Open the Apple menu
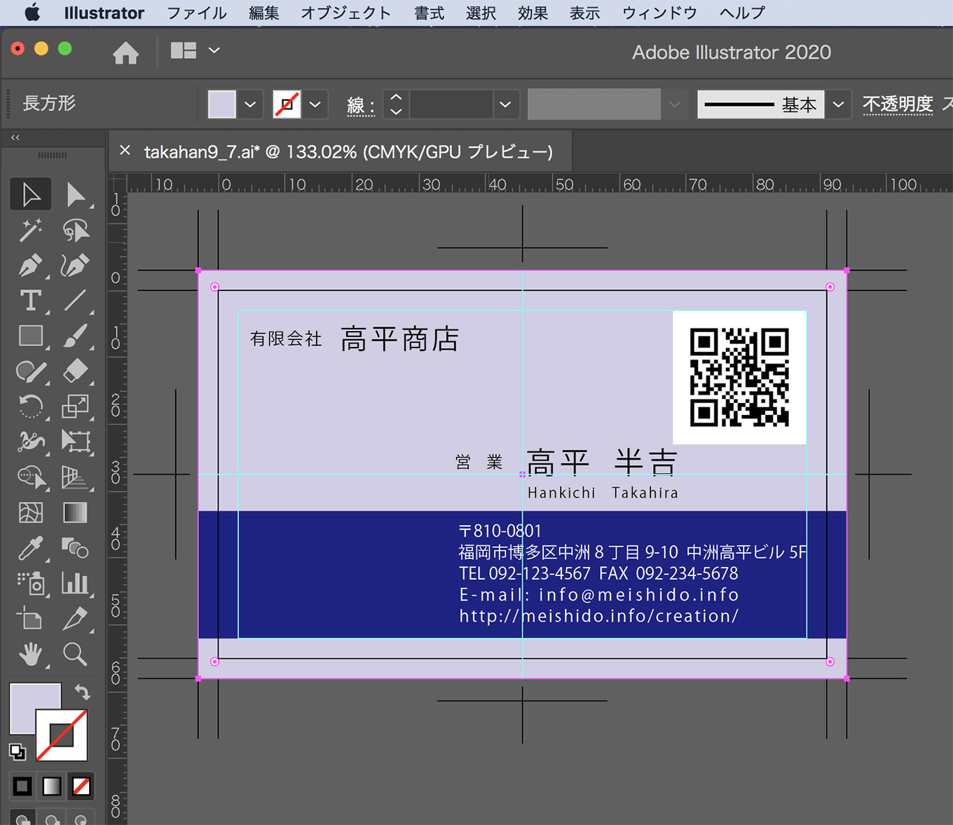Image resolution: width=953 pixels, height=825 pixels. coord(32,12)
